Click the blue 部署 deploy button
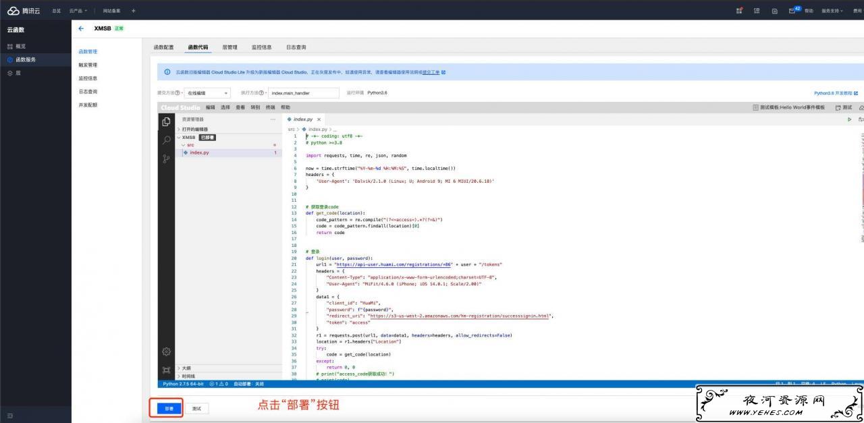Screen dimensions: 864x423 coord(169,408)
